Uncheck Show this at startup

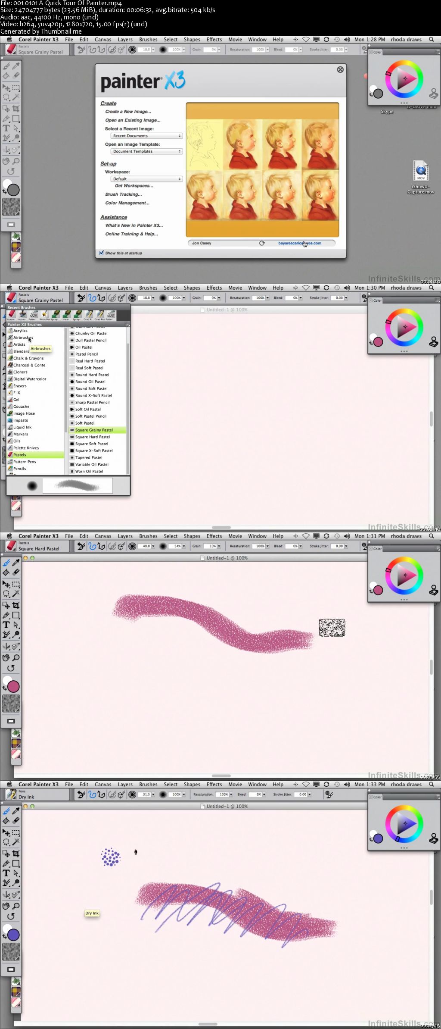102,253
